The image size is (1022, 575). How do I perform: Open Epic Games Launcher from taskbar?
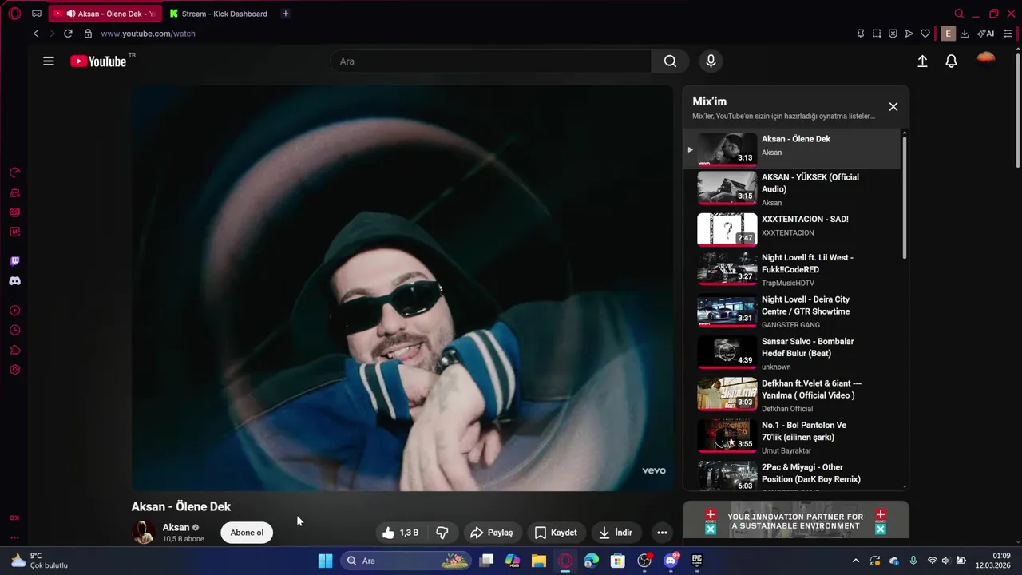click(697, 561)
